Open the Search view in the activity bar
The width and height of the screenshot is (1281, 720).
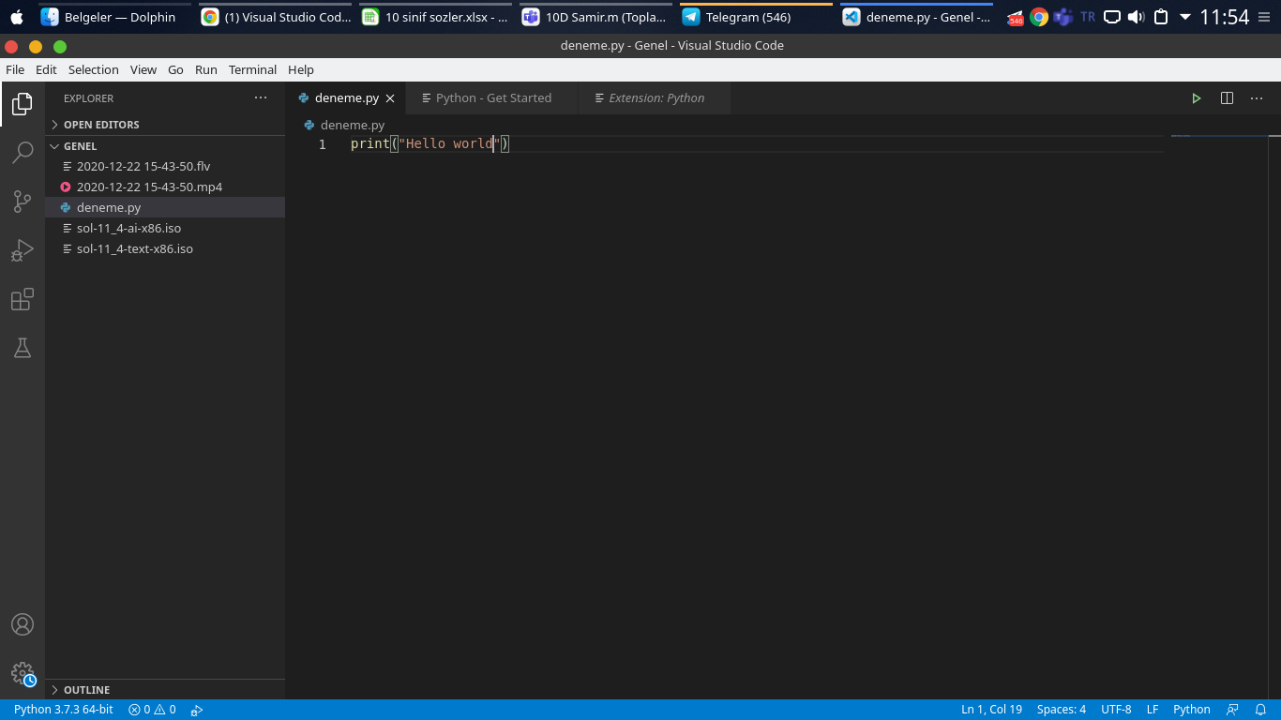[23, 153]
